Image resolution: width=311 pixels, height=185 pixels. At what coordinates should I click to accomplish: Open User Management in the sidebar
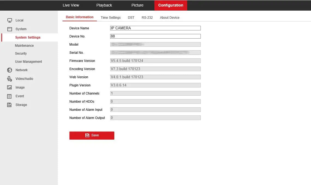point(28,61)
